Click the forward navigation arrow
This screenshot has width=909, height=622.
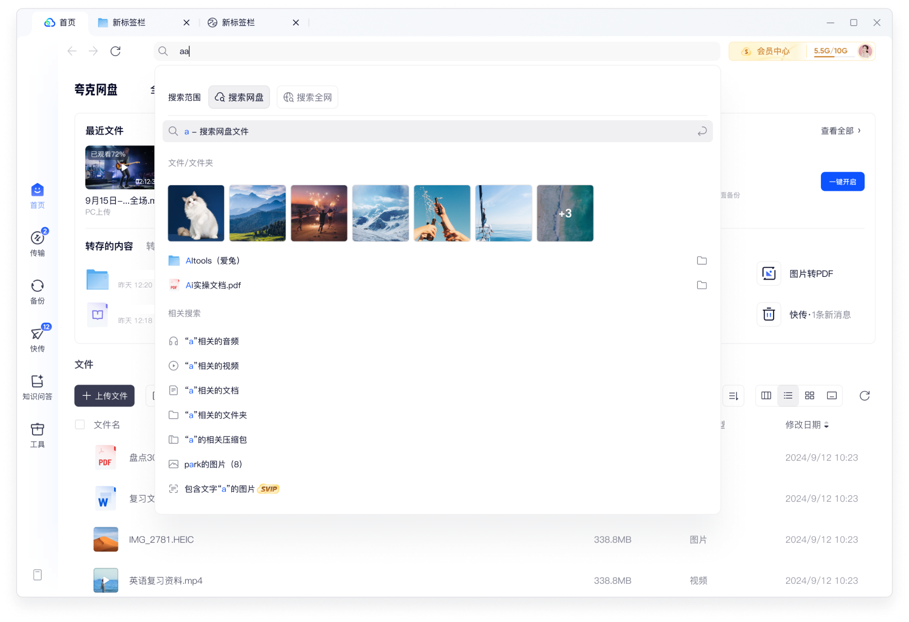[x=93, y=51]
